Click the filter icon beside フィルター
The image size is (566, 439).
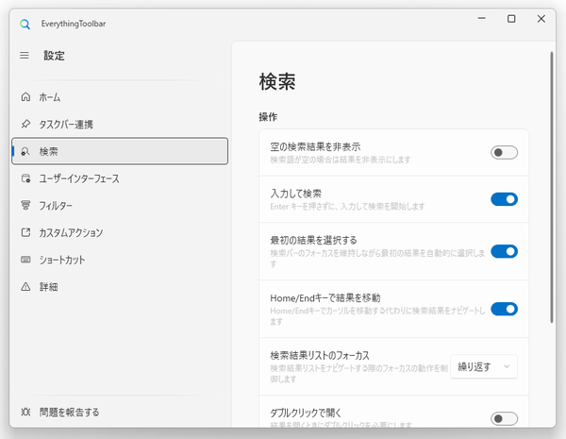pos(25,205)
